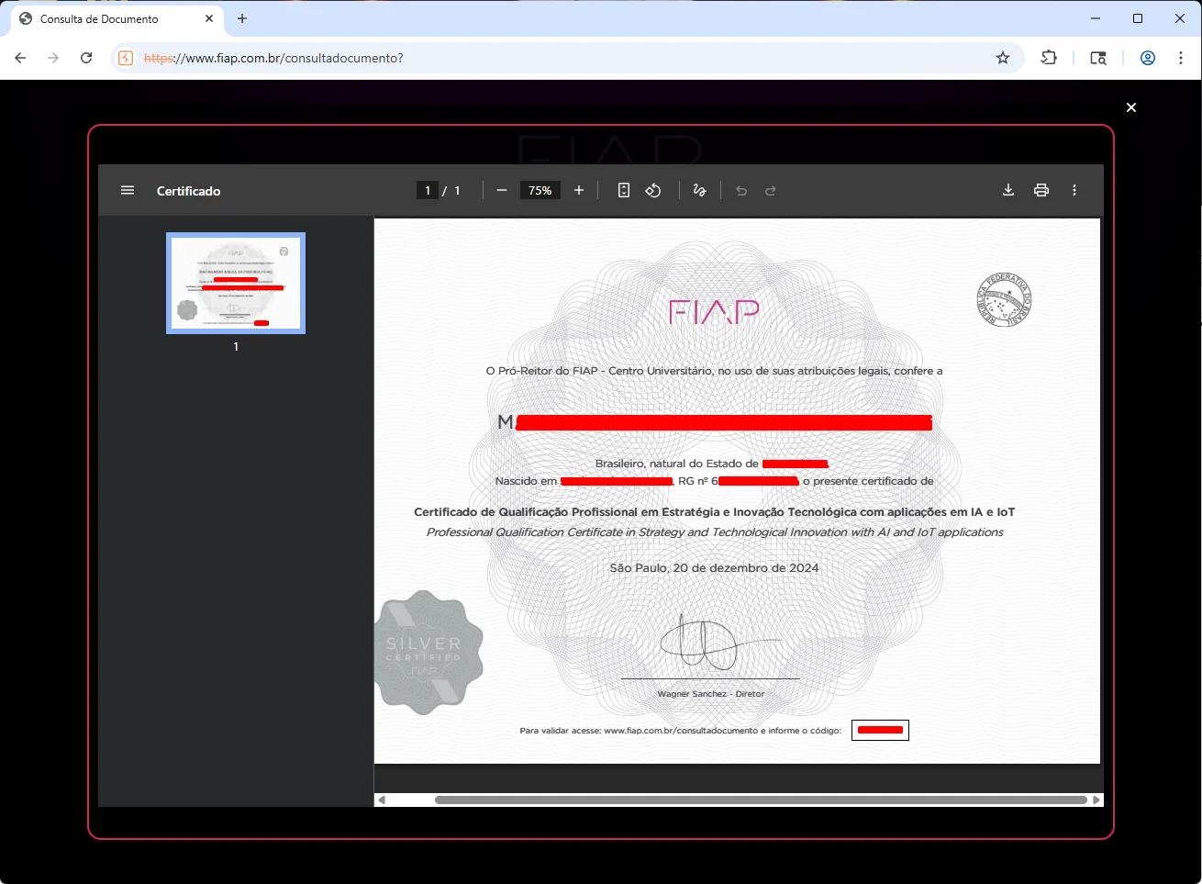The height and width of the screenshot is (884, 1202).
Task: Activate the draw annotation tool
Action: (x=700, y=191)
